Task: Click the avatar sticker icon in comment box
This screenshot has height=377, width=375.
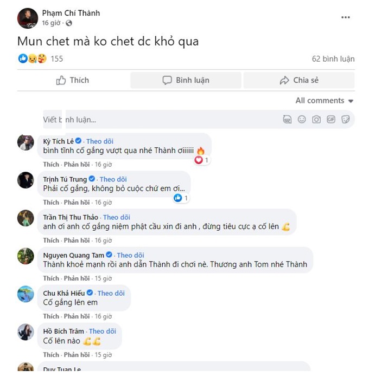Action: coord(287,119)
